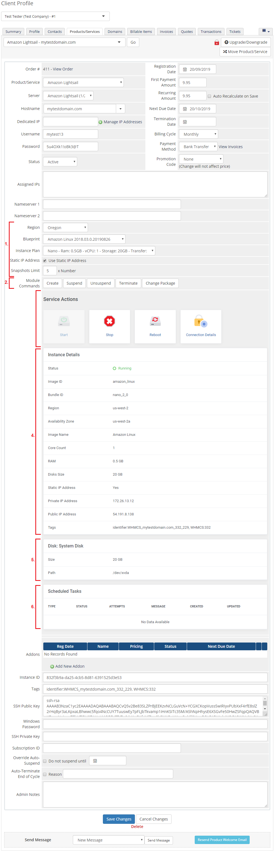Click the red Delete link
The width and height of the screenshot is (275, 852).
click(137, 827)
